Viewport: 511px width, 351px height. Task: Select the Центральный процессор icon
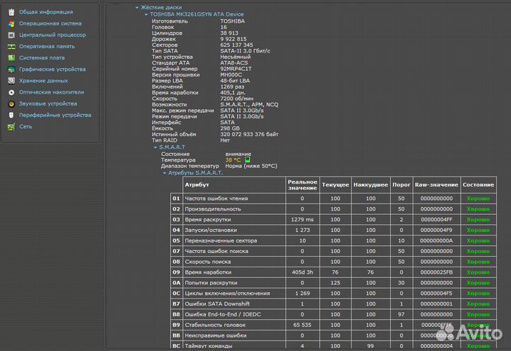11,35
